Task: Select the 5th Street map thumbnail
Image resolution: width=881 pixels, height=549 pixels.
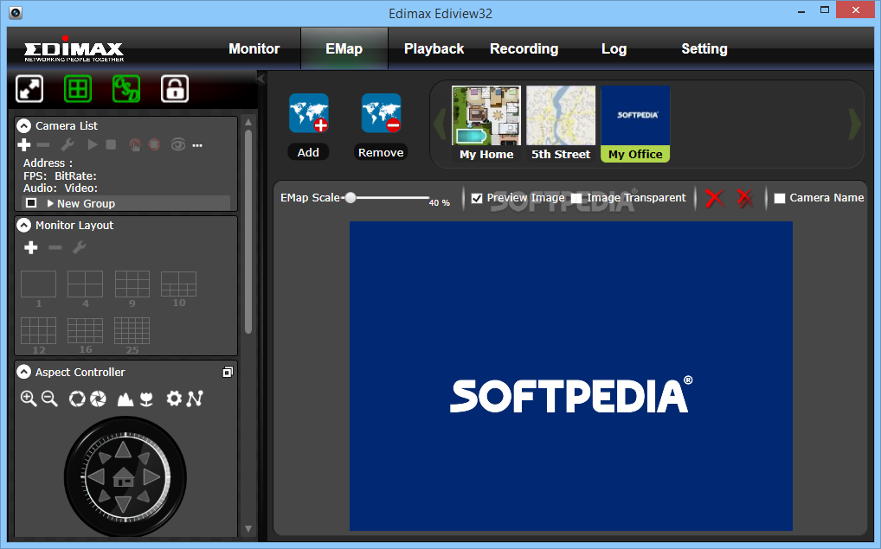Action: click(561, 124)
